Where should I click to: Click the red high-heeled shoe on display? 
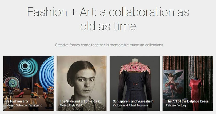[19, 94]
